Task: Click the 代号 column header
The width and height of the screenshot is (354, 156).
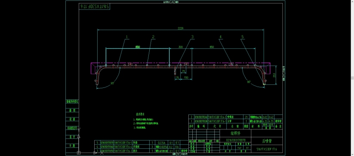Action: pyautogui.click(x=217, y=126)
